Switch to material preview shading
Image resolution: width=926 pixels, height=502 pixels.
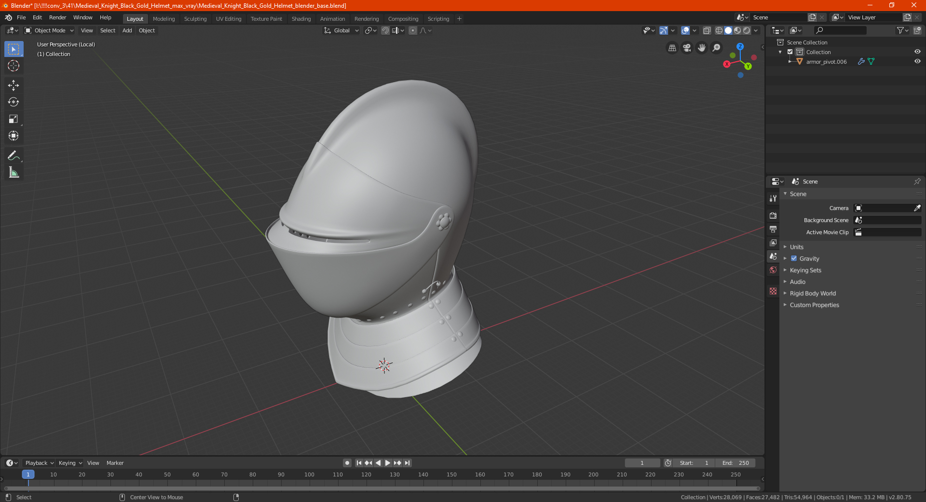[x=737, y=30]
